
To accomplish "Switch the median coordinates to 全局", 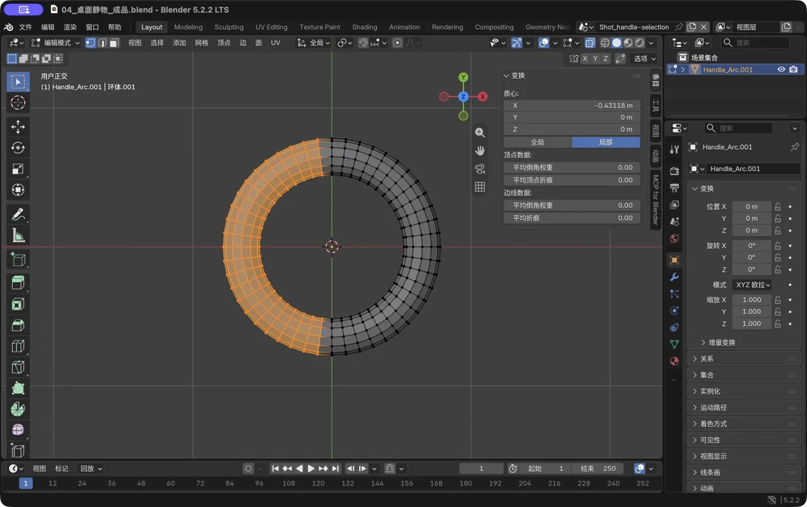I will tap(537, 142).
